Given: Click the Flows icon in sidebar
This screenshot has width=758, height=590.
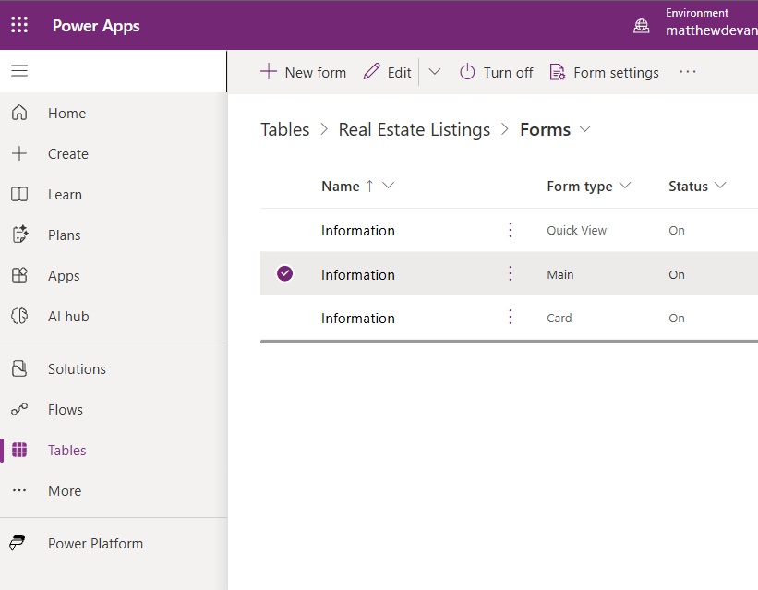Looking at the screenshot, I should (19, 410).
